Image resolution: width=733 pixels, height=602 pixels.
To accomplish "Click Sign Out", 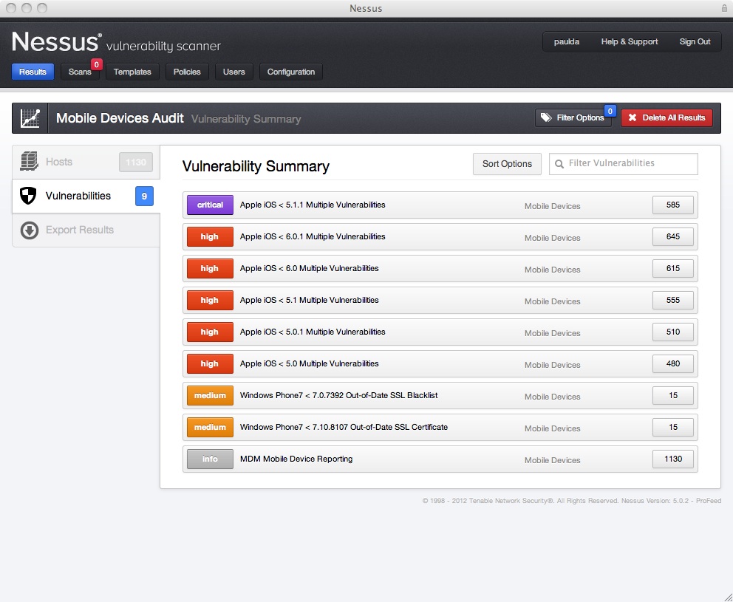I will [x=695, y=41].
